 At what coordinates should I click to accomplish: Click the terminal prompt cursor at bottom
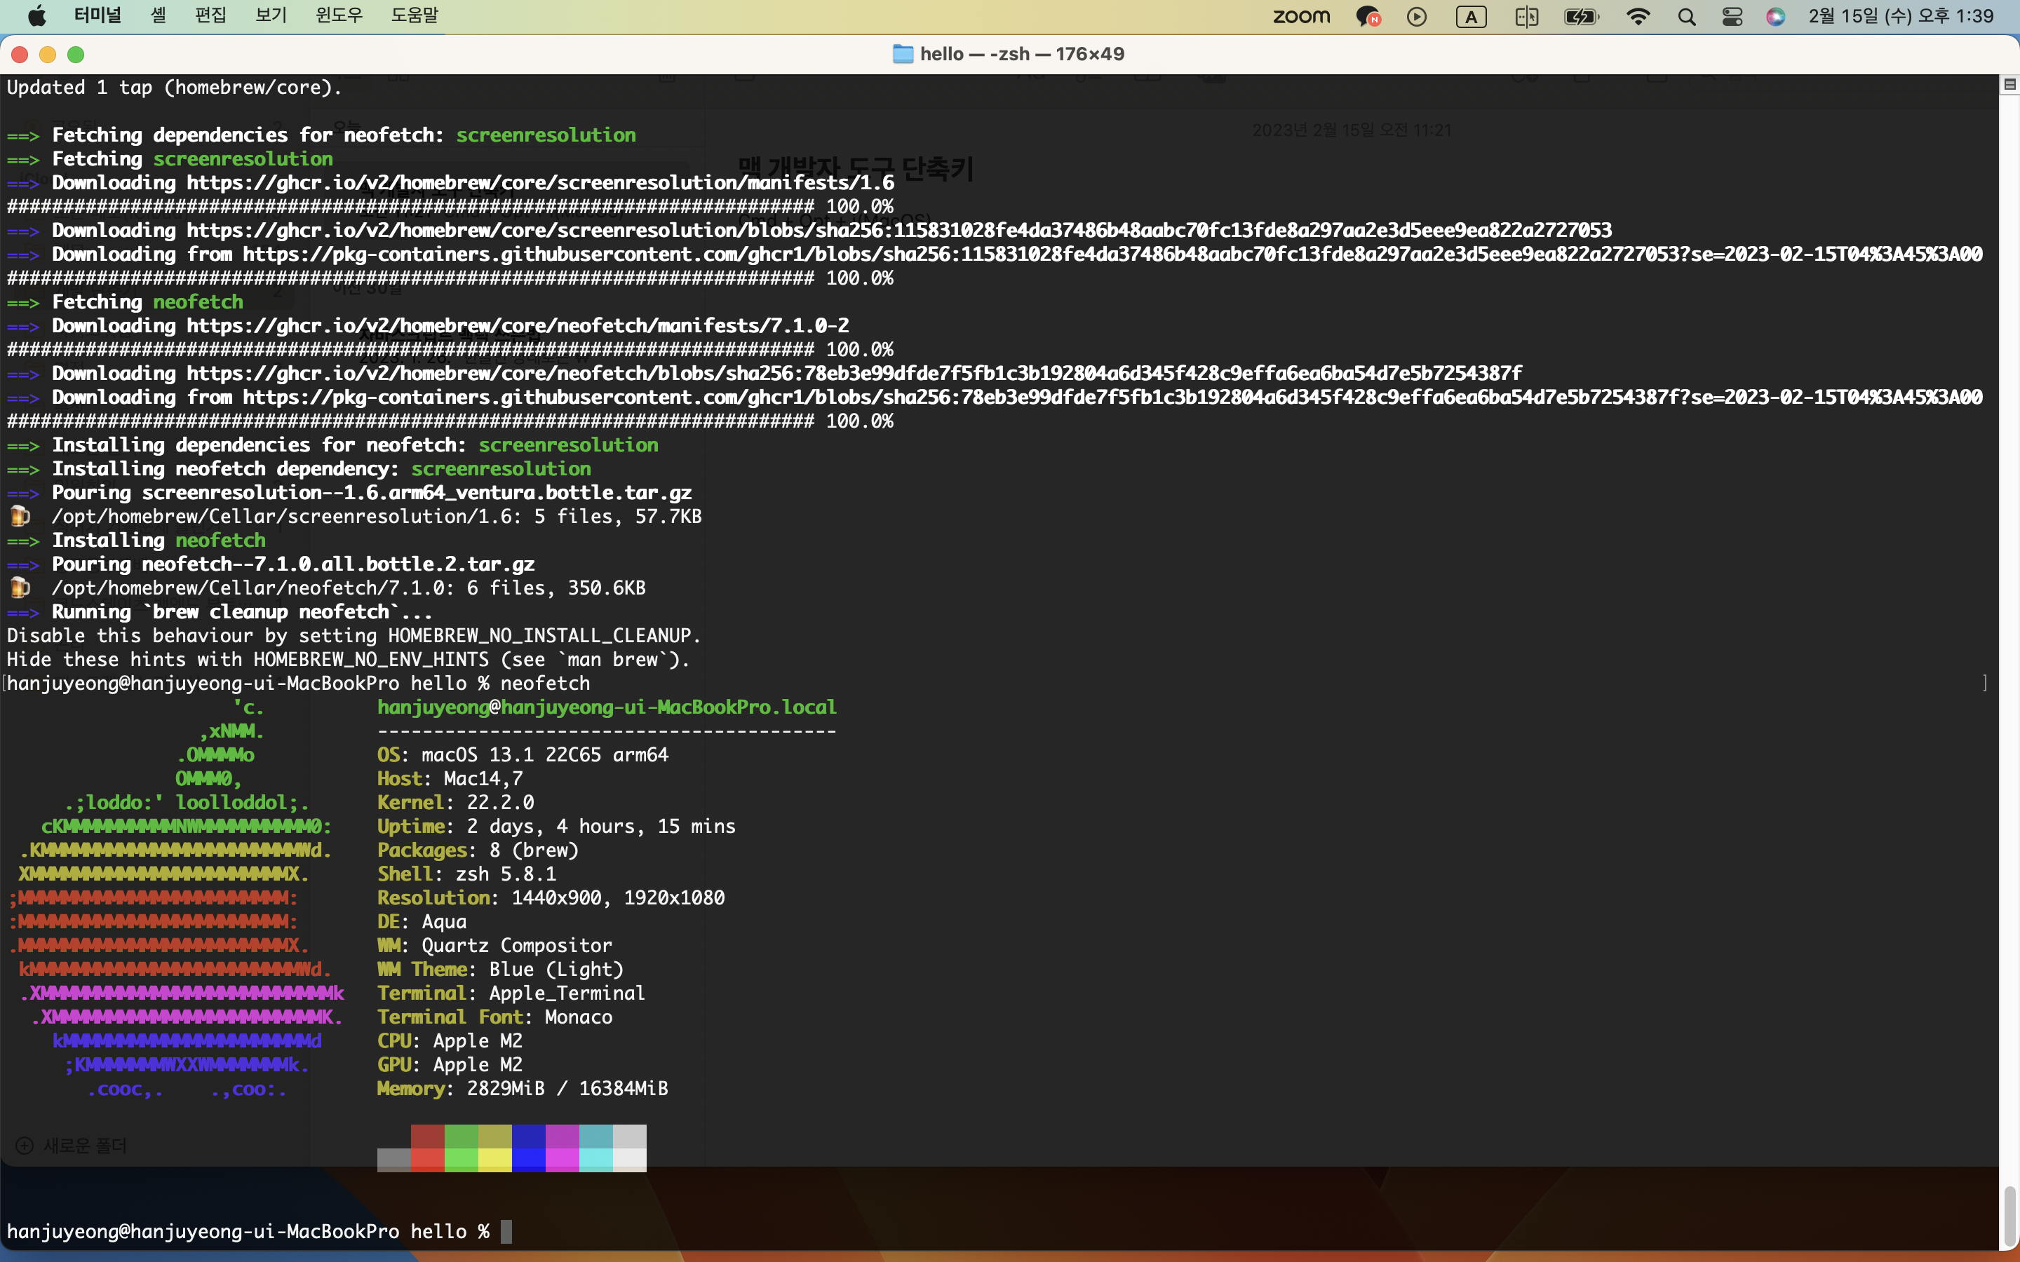(x=506, y=1231)
